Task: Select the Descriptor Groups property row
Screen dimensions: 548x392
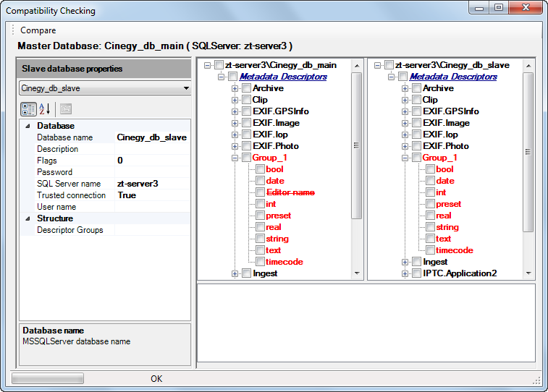Action: coord(105,230)
